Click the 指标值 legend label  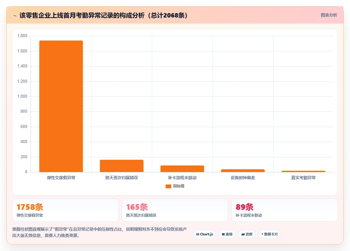178,186
